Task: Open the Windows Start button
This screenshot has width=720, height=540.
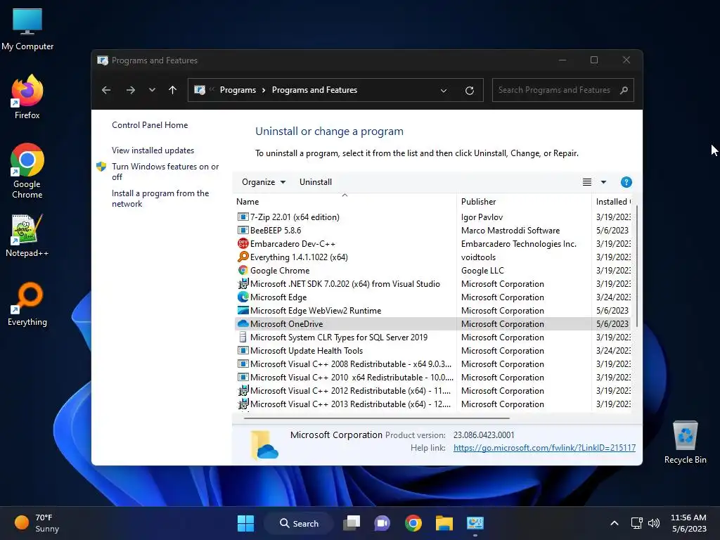Action: pos(245,523)
